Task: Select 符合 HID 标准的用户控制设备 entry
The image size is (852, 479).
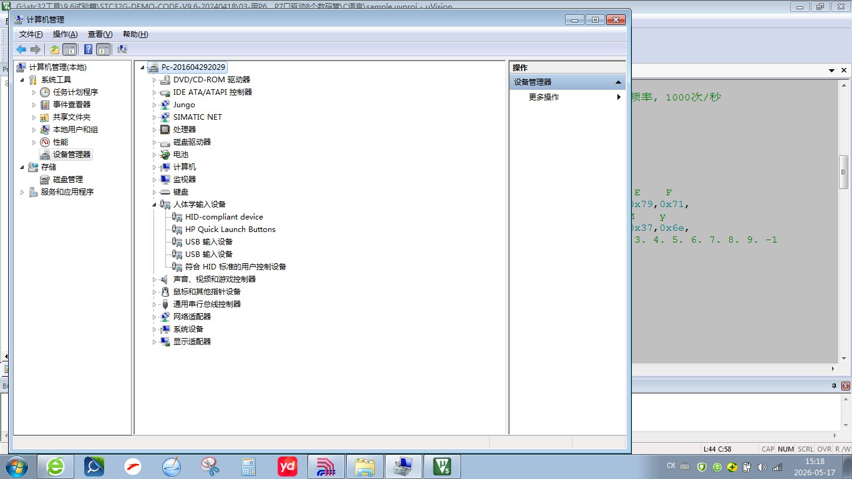Action: click(236, 267)
